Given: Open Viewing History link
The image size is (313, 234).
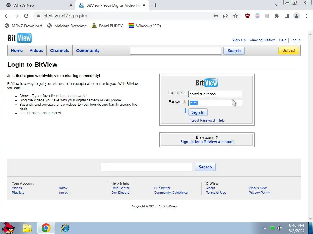Looking at the screenshot, I should pos(262,40).
